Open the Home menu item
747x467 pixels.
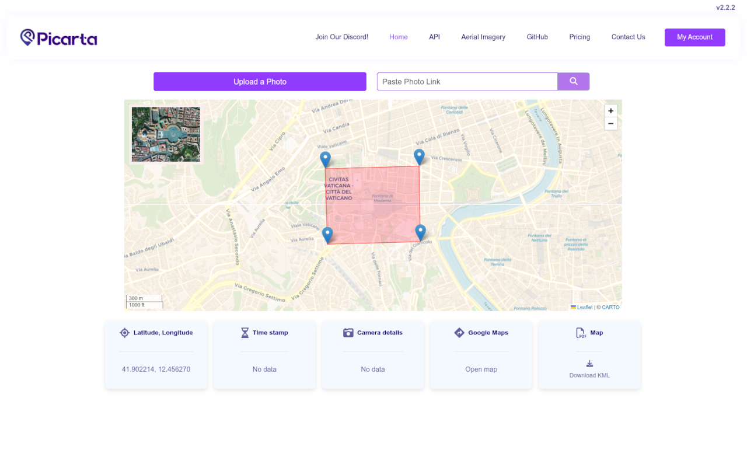point(399,37)
